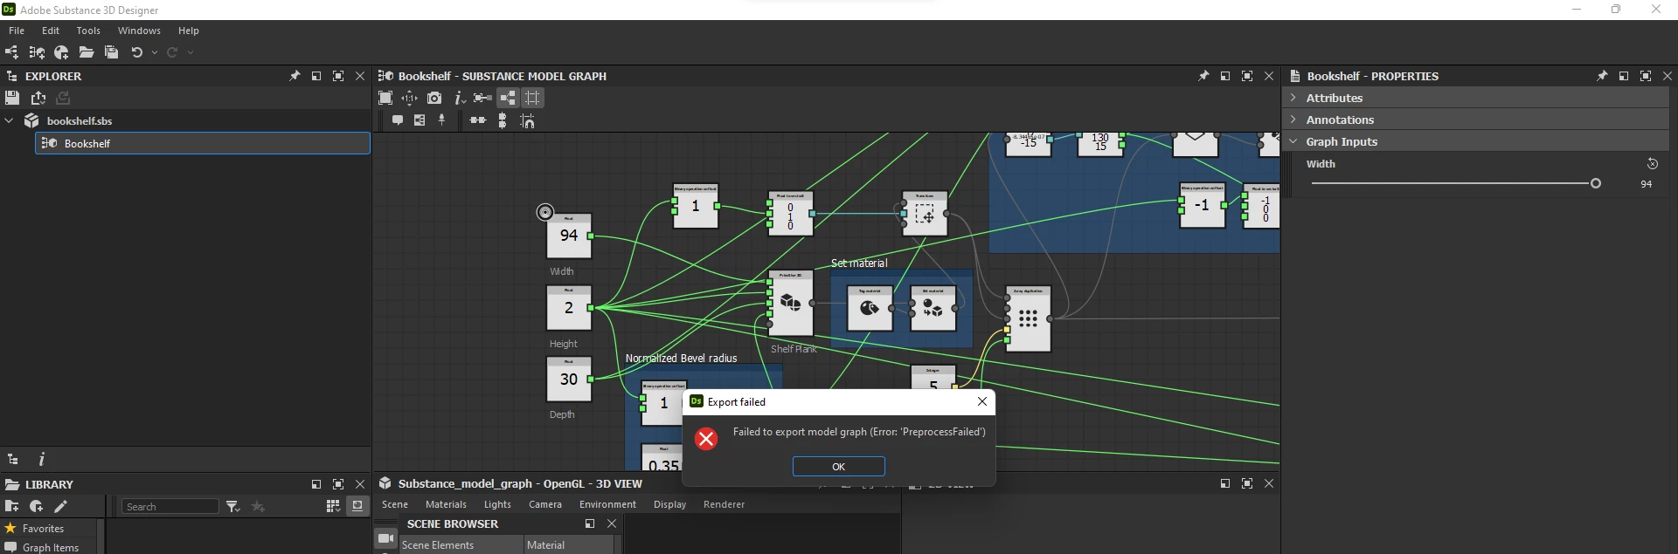The width and height of the screenshot is (1678, 554).
Task: Open the Library view mode dropdown
Action: coord(333,506)
